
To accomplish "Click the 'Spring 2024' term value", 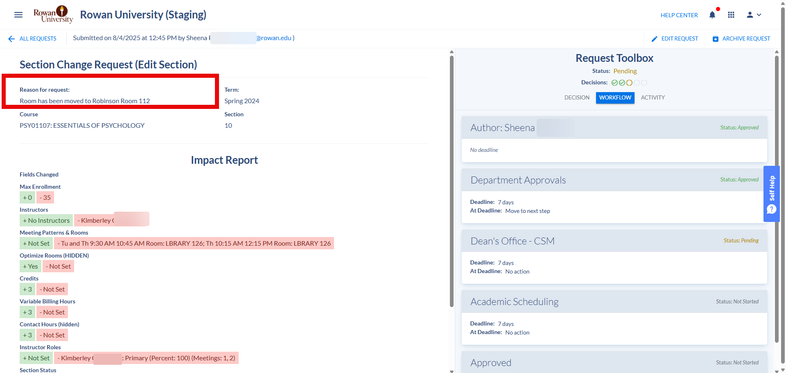I will [242, 101].
